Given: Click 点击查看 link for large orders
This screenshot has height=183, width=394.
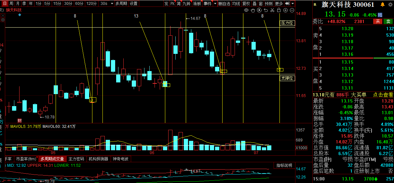Looking at the screenshot, I should pyautogui.click(x=383, y=95).
